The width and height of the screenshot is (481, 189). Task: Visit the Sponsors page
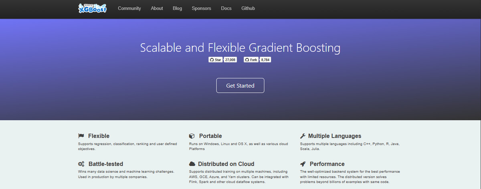(201, 8)
